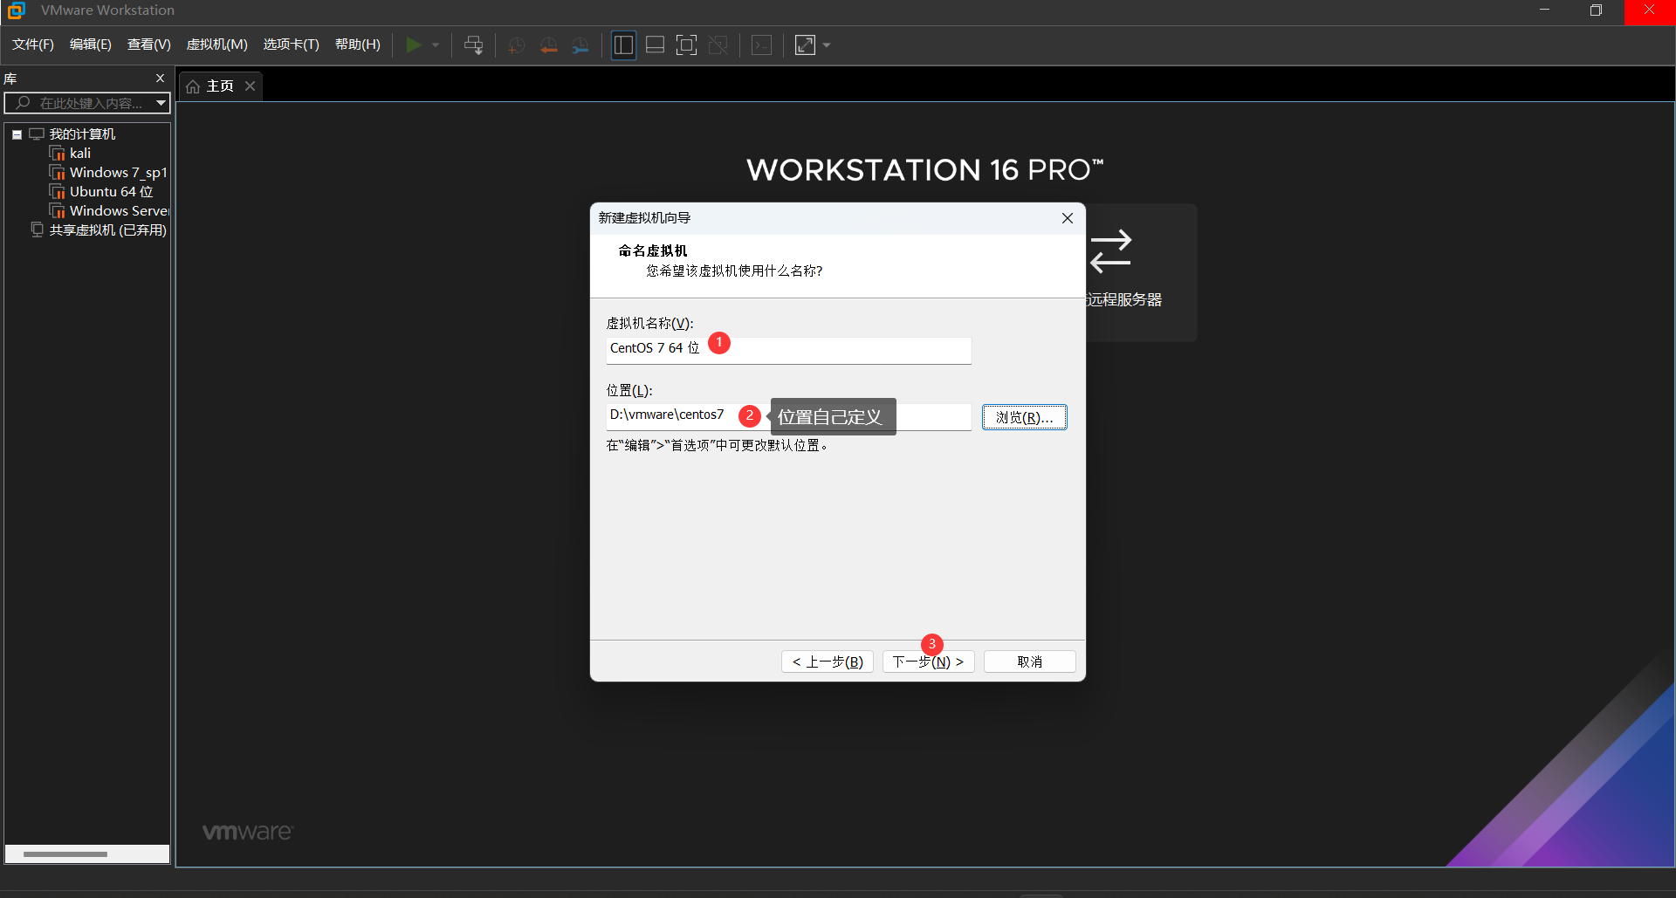Switch to the 主页 tab
The height and width of the screenshot is (898, 1676).
click(220, 86)
